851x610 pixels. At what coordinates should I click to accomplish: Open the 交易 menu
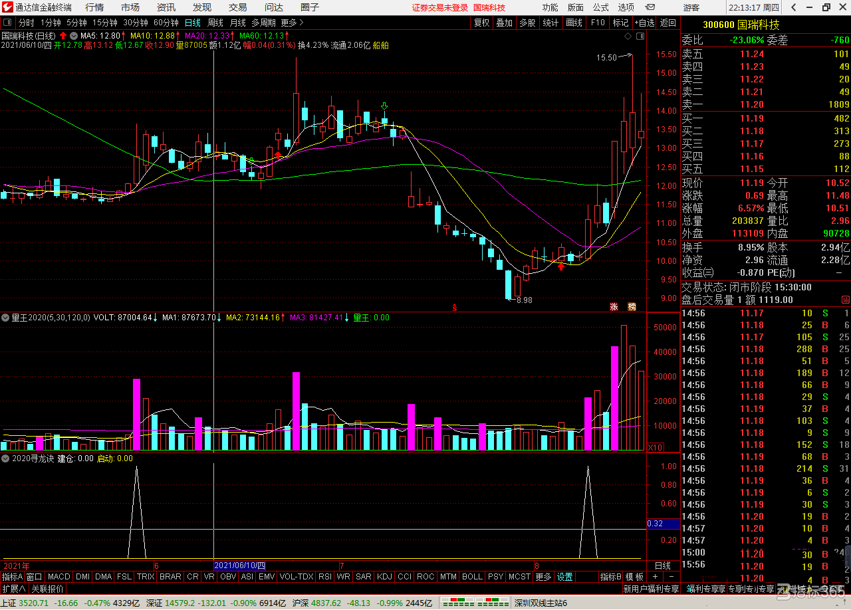pos(238,7)
